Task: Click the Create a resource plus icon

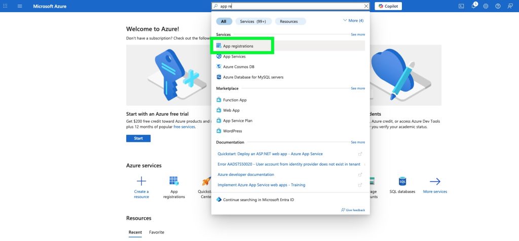Action: pos(141,182)
